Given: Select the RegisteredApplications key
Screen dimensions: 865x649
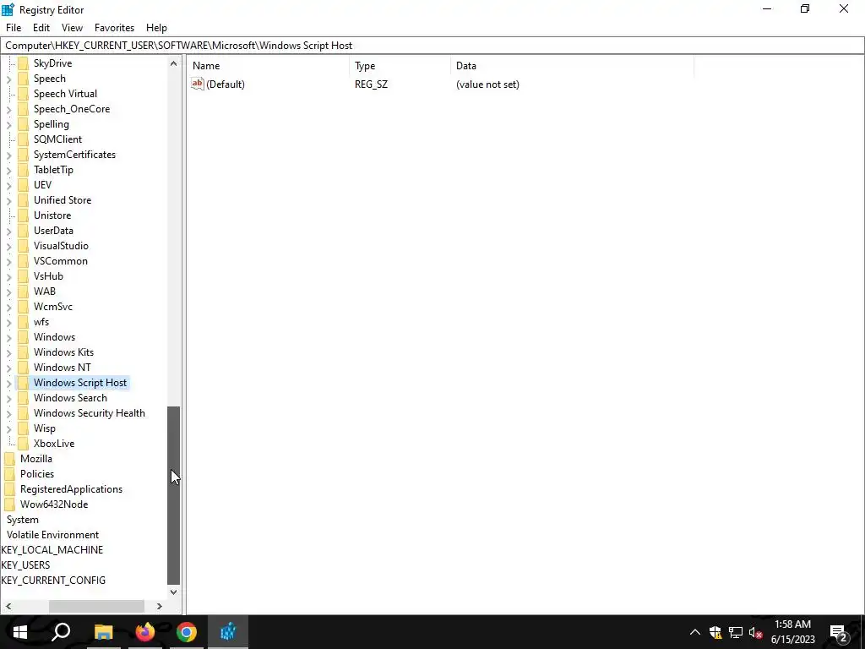Looking at the screenshot, I should pos(71,489).
